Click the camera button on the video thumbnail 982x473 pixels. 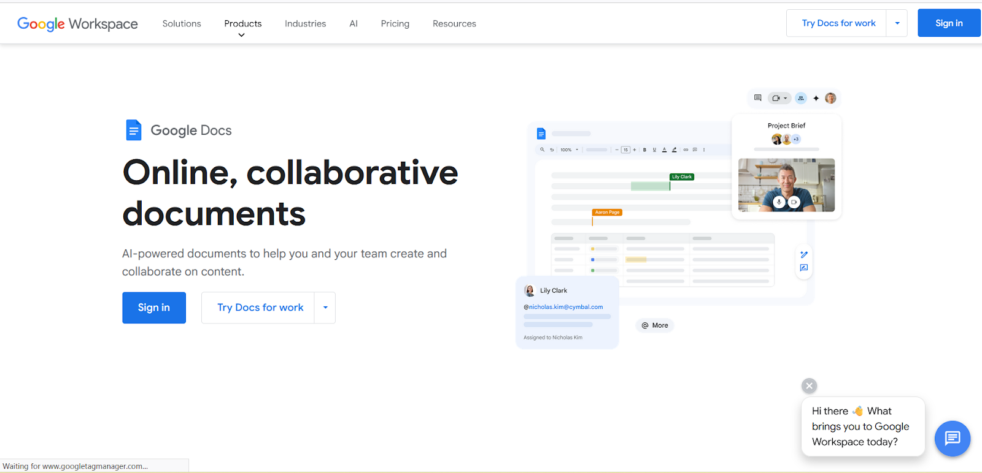[794, 202]
